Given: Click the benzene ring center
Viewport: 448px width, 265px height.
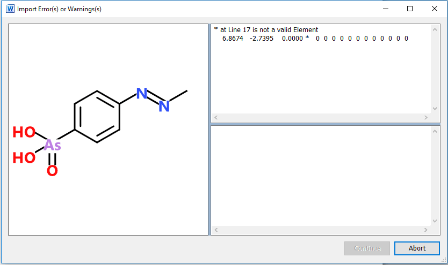Looking at the screenshot, I should tap(97, 117).
